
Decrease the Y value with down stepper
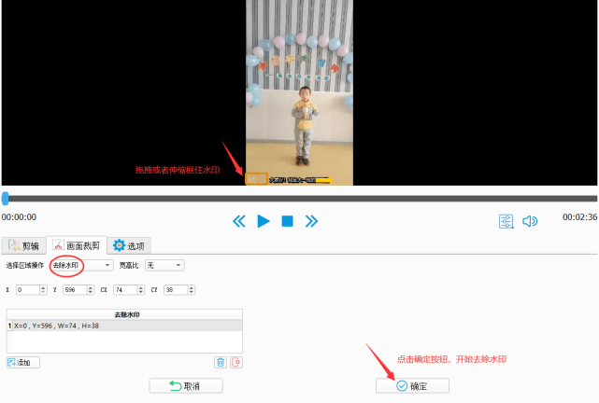point(91,292)
